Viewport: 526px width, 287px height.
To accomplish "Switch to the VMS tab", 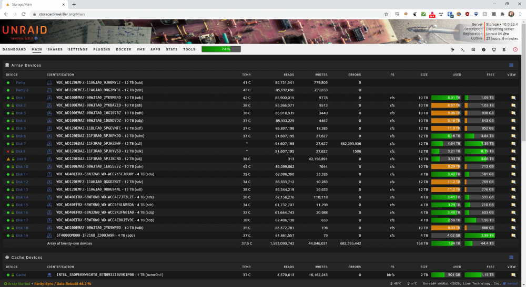I will (x=141, y=49).
